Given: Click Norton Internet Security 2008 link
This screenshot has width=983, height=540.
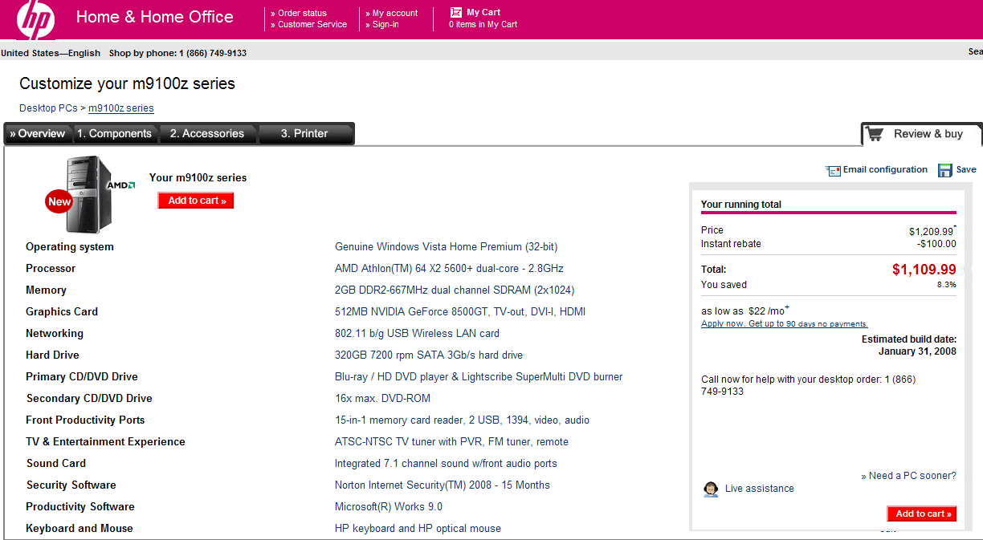Looking at the screenshot, I should pyautogui.click(x=443, y=485).
